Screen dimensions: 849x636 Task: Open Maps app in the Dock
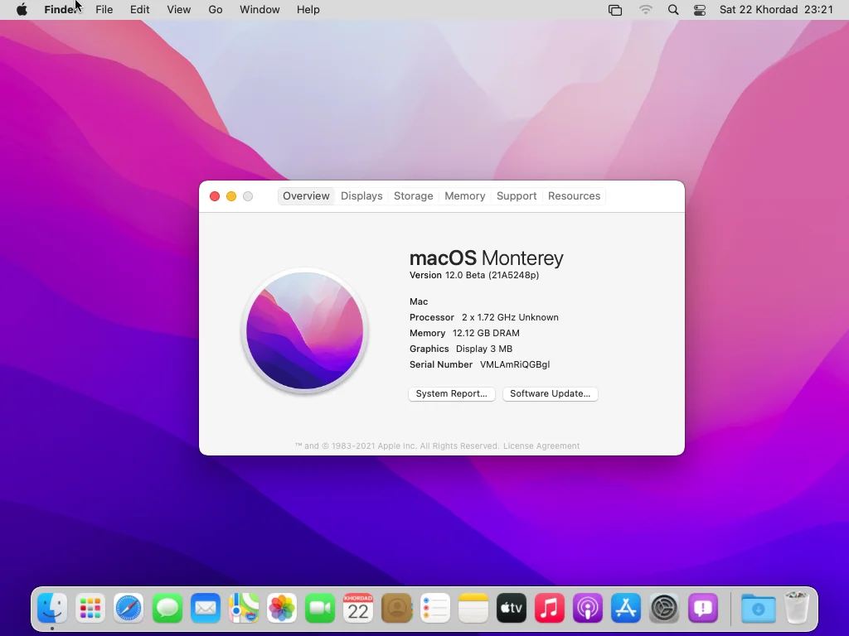coord(244,609)
